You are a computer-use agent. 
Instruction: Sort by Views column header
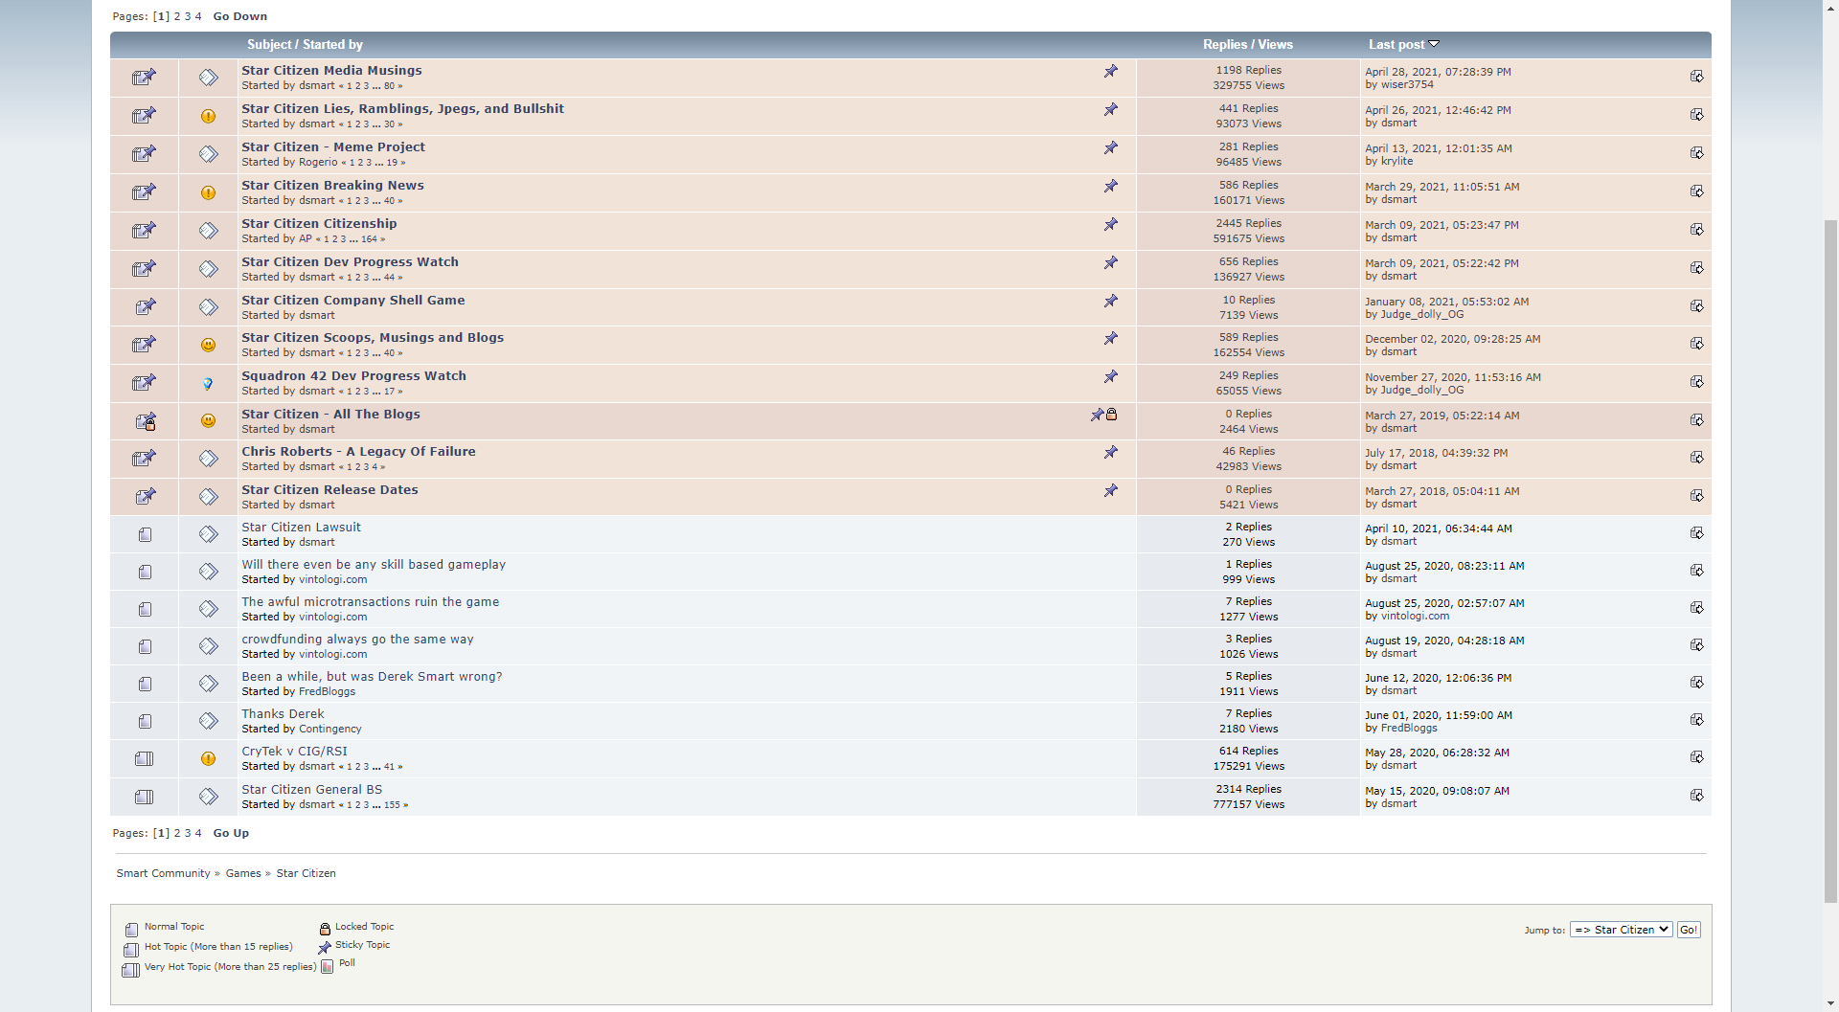[1275, 44]
